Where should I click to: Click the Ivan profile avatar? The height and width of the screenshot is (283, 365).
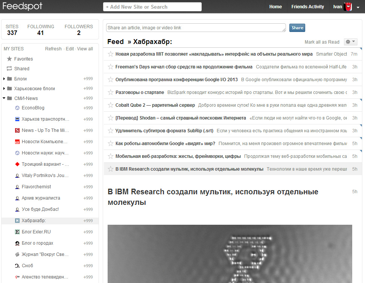coord(348,7)
